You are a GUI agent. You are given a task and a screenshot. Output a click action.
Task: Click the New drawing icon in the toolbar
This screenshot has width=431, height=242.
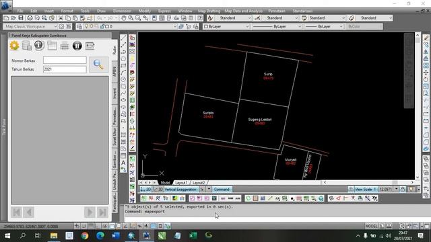click(6, 18)
